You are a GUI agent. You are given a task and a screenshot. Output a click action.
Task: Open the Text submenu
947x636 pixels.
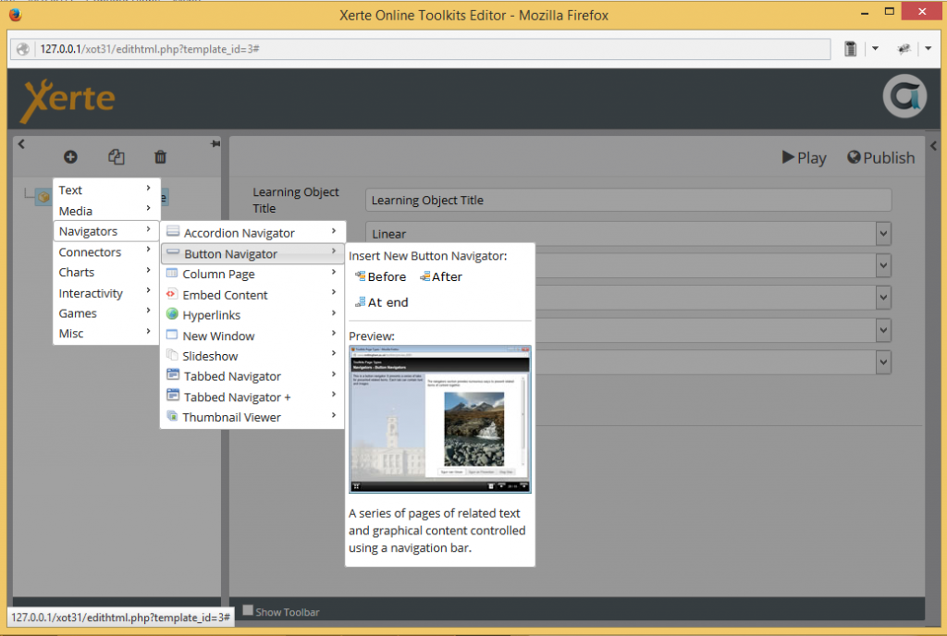[x=105, y=190]
